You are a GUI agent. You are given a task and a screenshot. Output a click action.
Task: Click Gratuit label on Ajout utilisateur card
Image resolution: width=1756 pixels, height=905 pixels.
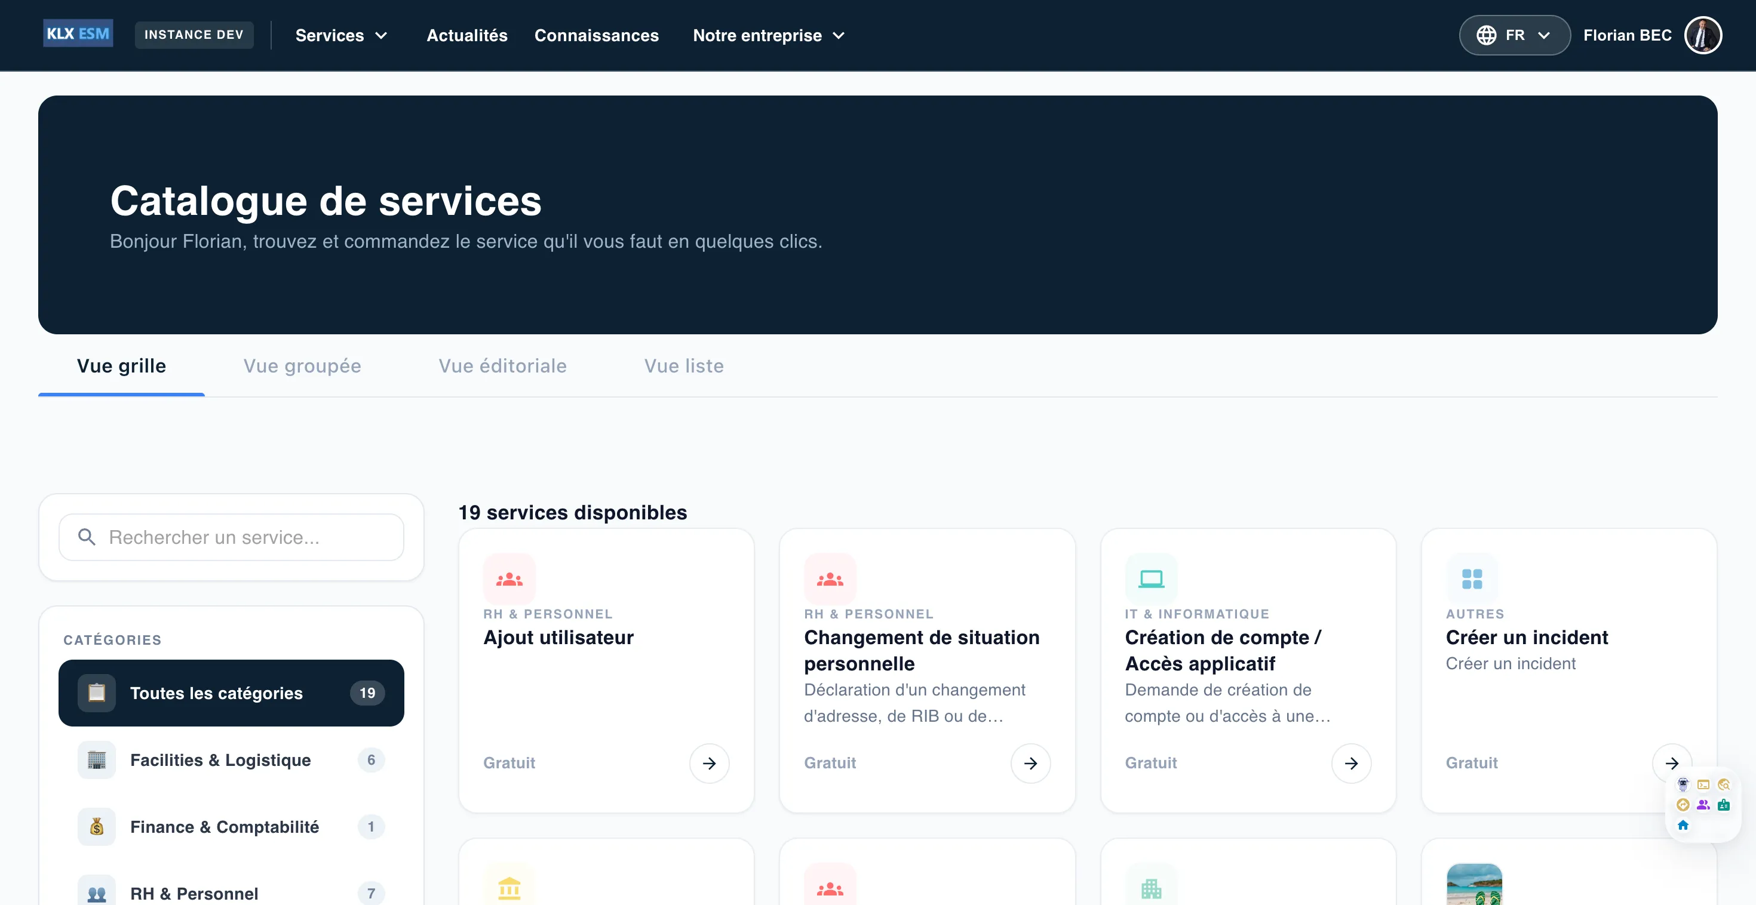pos(509,764)
